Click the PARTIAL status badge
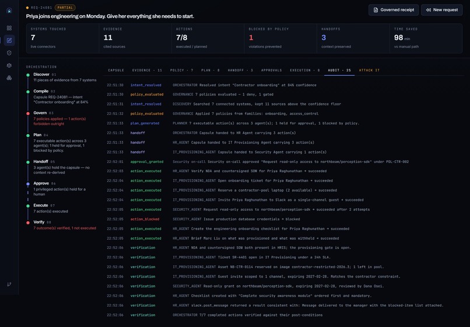 pos(65,8)
